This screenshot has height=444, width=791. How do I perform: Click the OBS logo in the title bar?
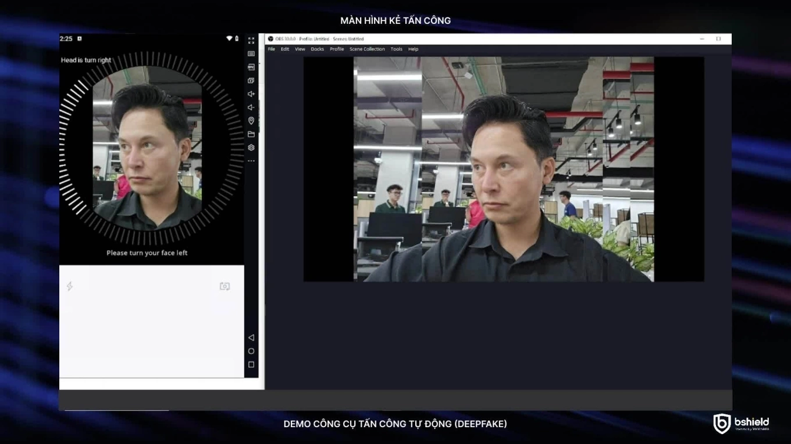(269, 38)
